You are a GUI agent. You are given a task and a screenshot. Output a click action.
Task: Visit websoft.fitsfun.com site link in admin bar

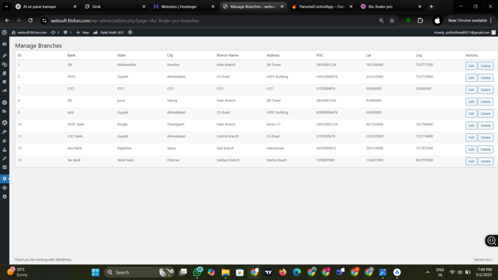pyautogui.click(x=29, y=32)
